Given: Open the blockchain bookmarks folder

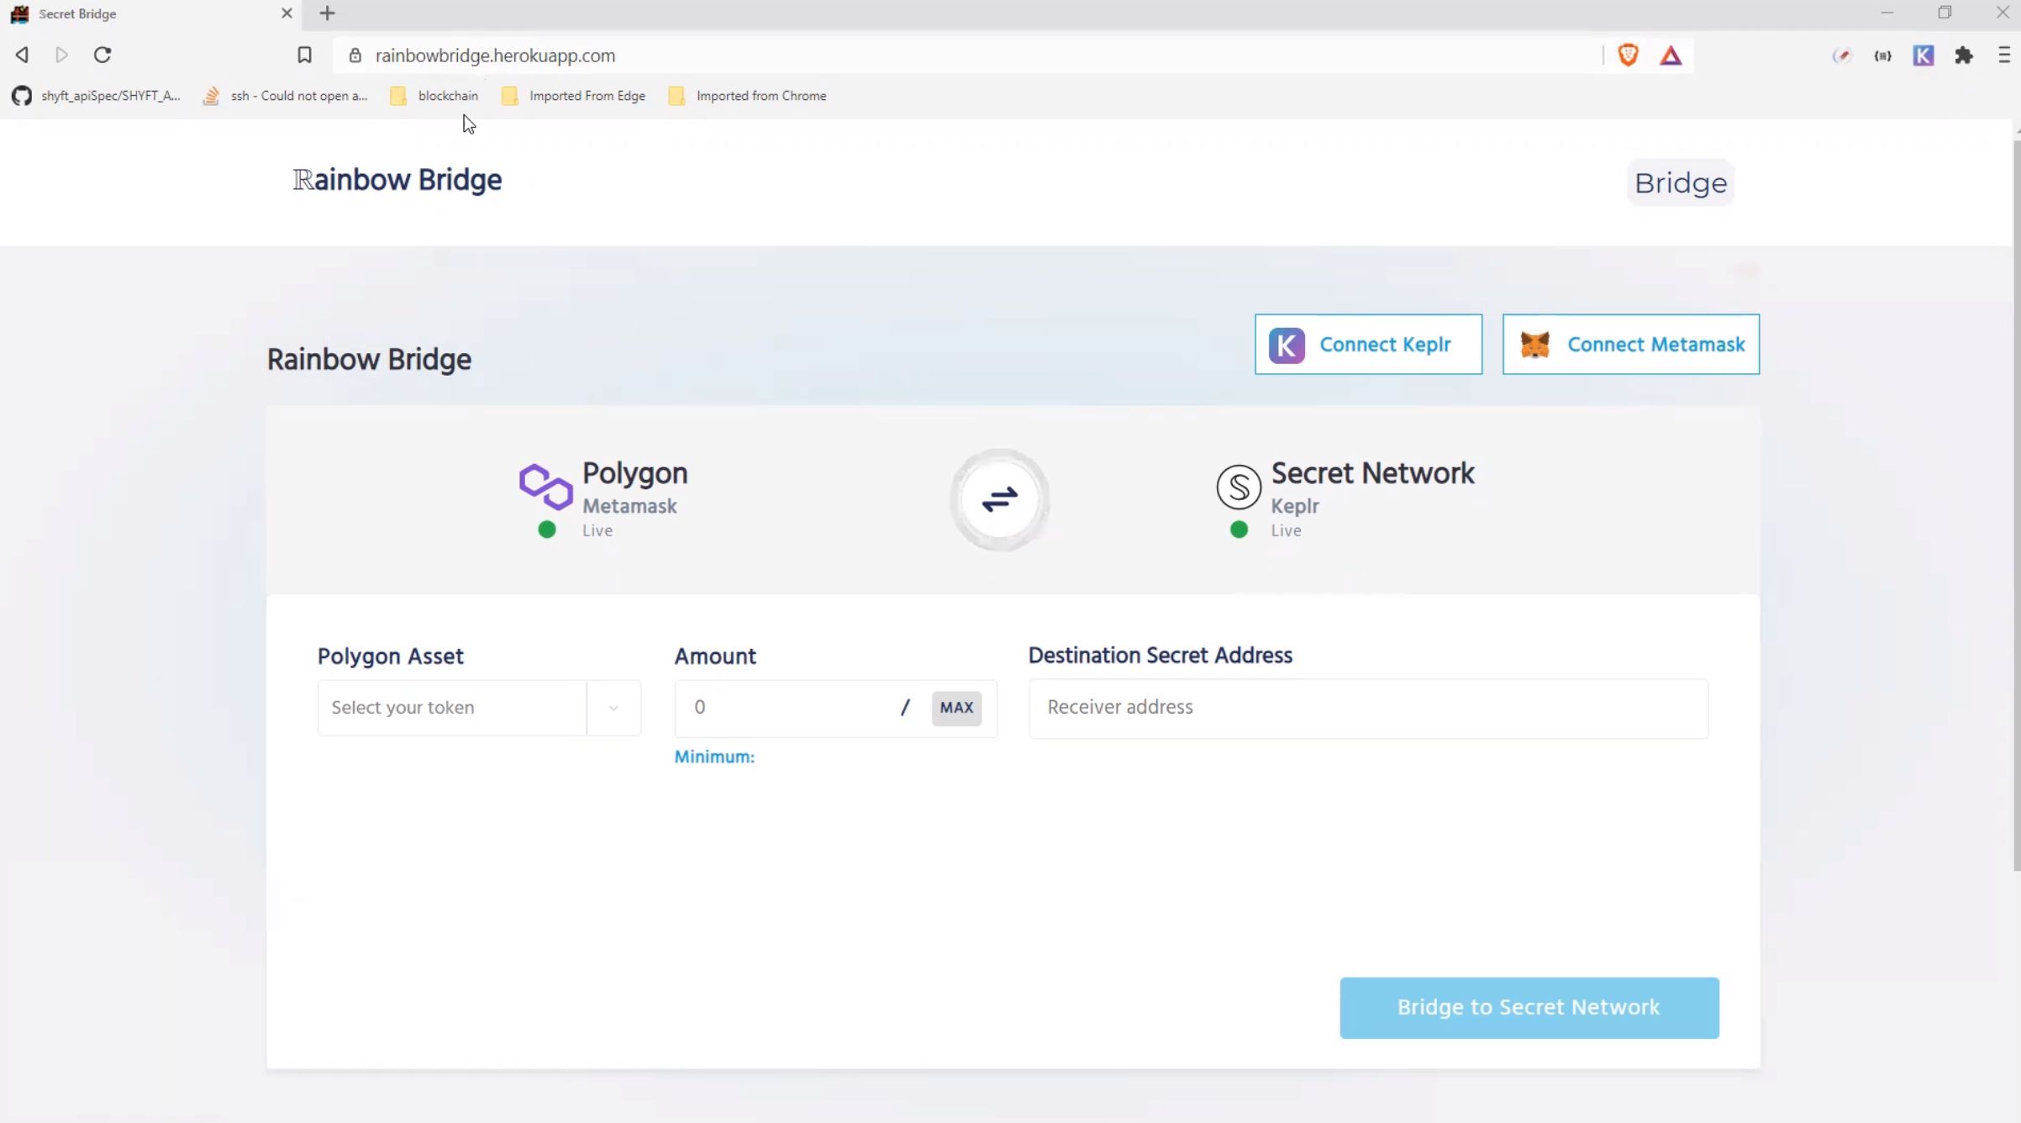Looking at the screenshot, I should [x=434, y=96].
